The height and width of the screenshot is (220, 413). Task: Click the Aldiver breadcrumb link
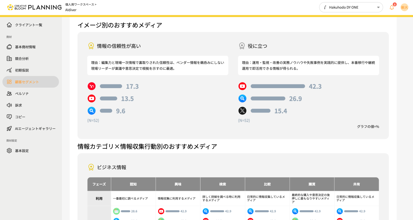coord(71,10)
